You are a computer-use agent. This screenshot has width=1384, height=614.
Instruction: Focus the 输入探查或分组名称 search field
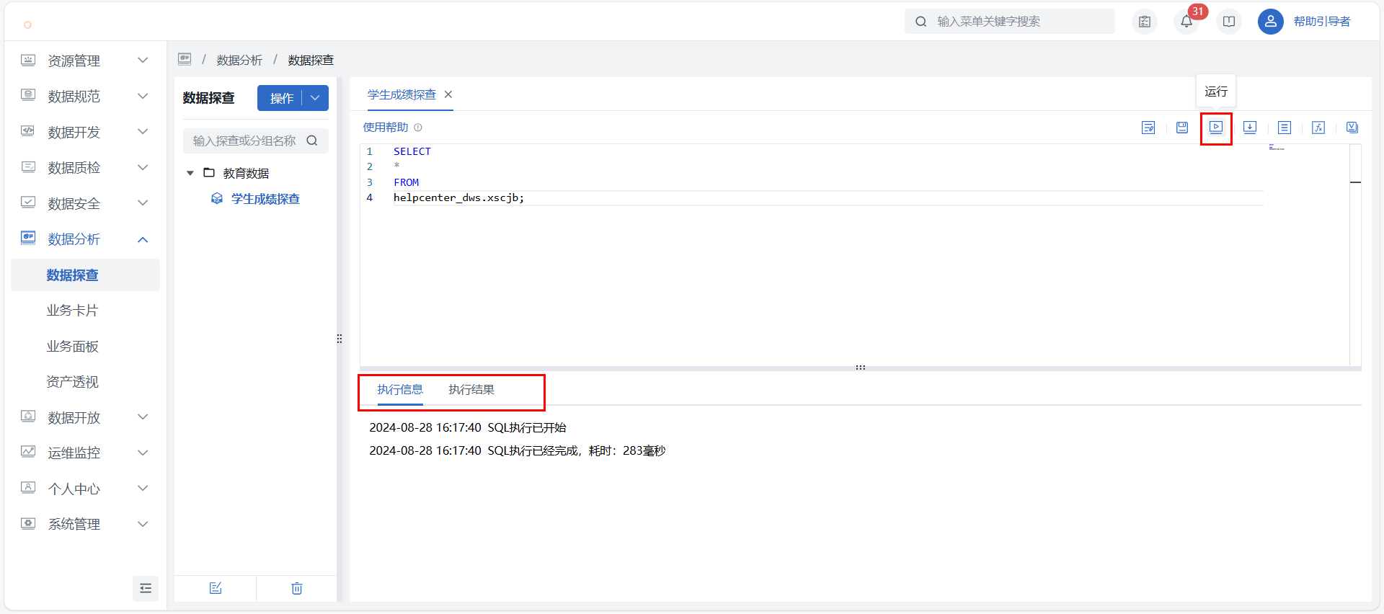pos(256,141)
